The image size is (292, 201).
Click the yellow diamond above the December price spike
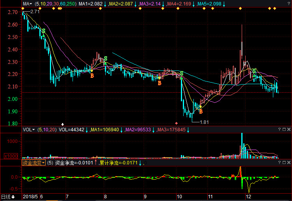click(x=240, y=9)
